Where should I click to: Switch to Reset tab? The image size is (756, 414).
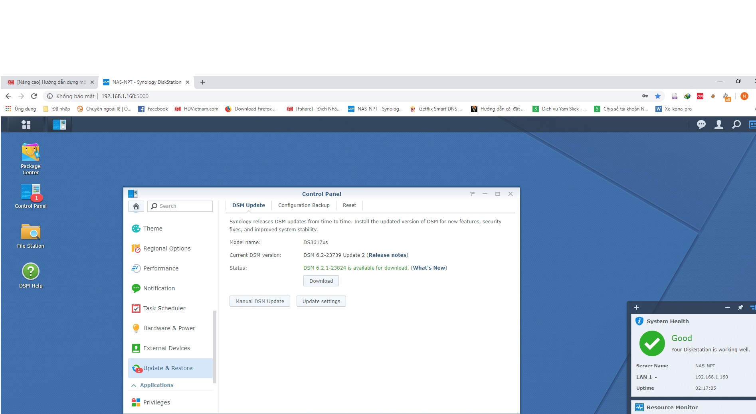[x=349, y=205]
